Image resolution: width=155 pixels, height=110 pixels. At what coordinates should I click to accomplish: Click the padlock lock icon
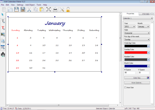pyautogui.click(x=68, y=9)
